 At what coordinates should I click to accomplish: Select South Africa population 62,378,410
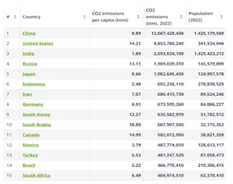[x=212, y=175]
